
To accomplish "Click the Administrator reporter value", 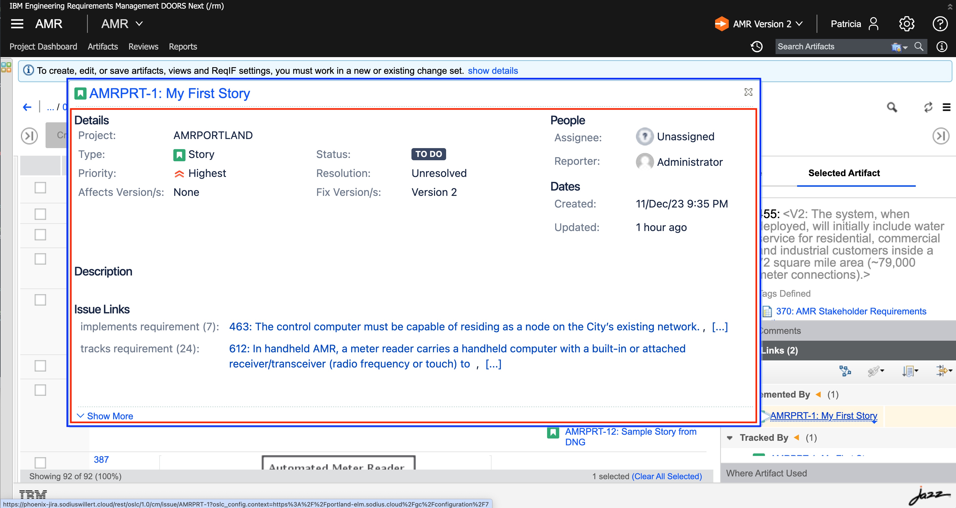I will (690, 162).
